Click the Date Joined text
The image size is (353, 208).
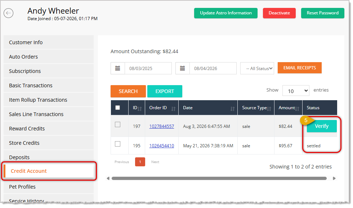point(63,19)
